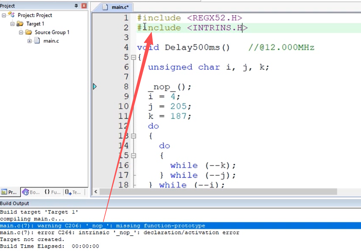This screenshot has width=361, height=251.
Task: Collapse the Project: Project tree node
Action: tap(4, 15)
